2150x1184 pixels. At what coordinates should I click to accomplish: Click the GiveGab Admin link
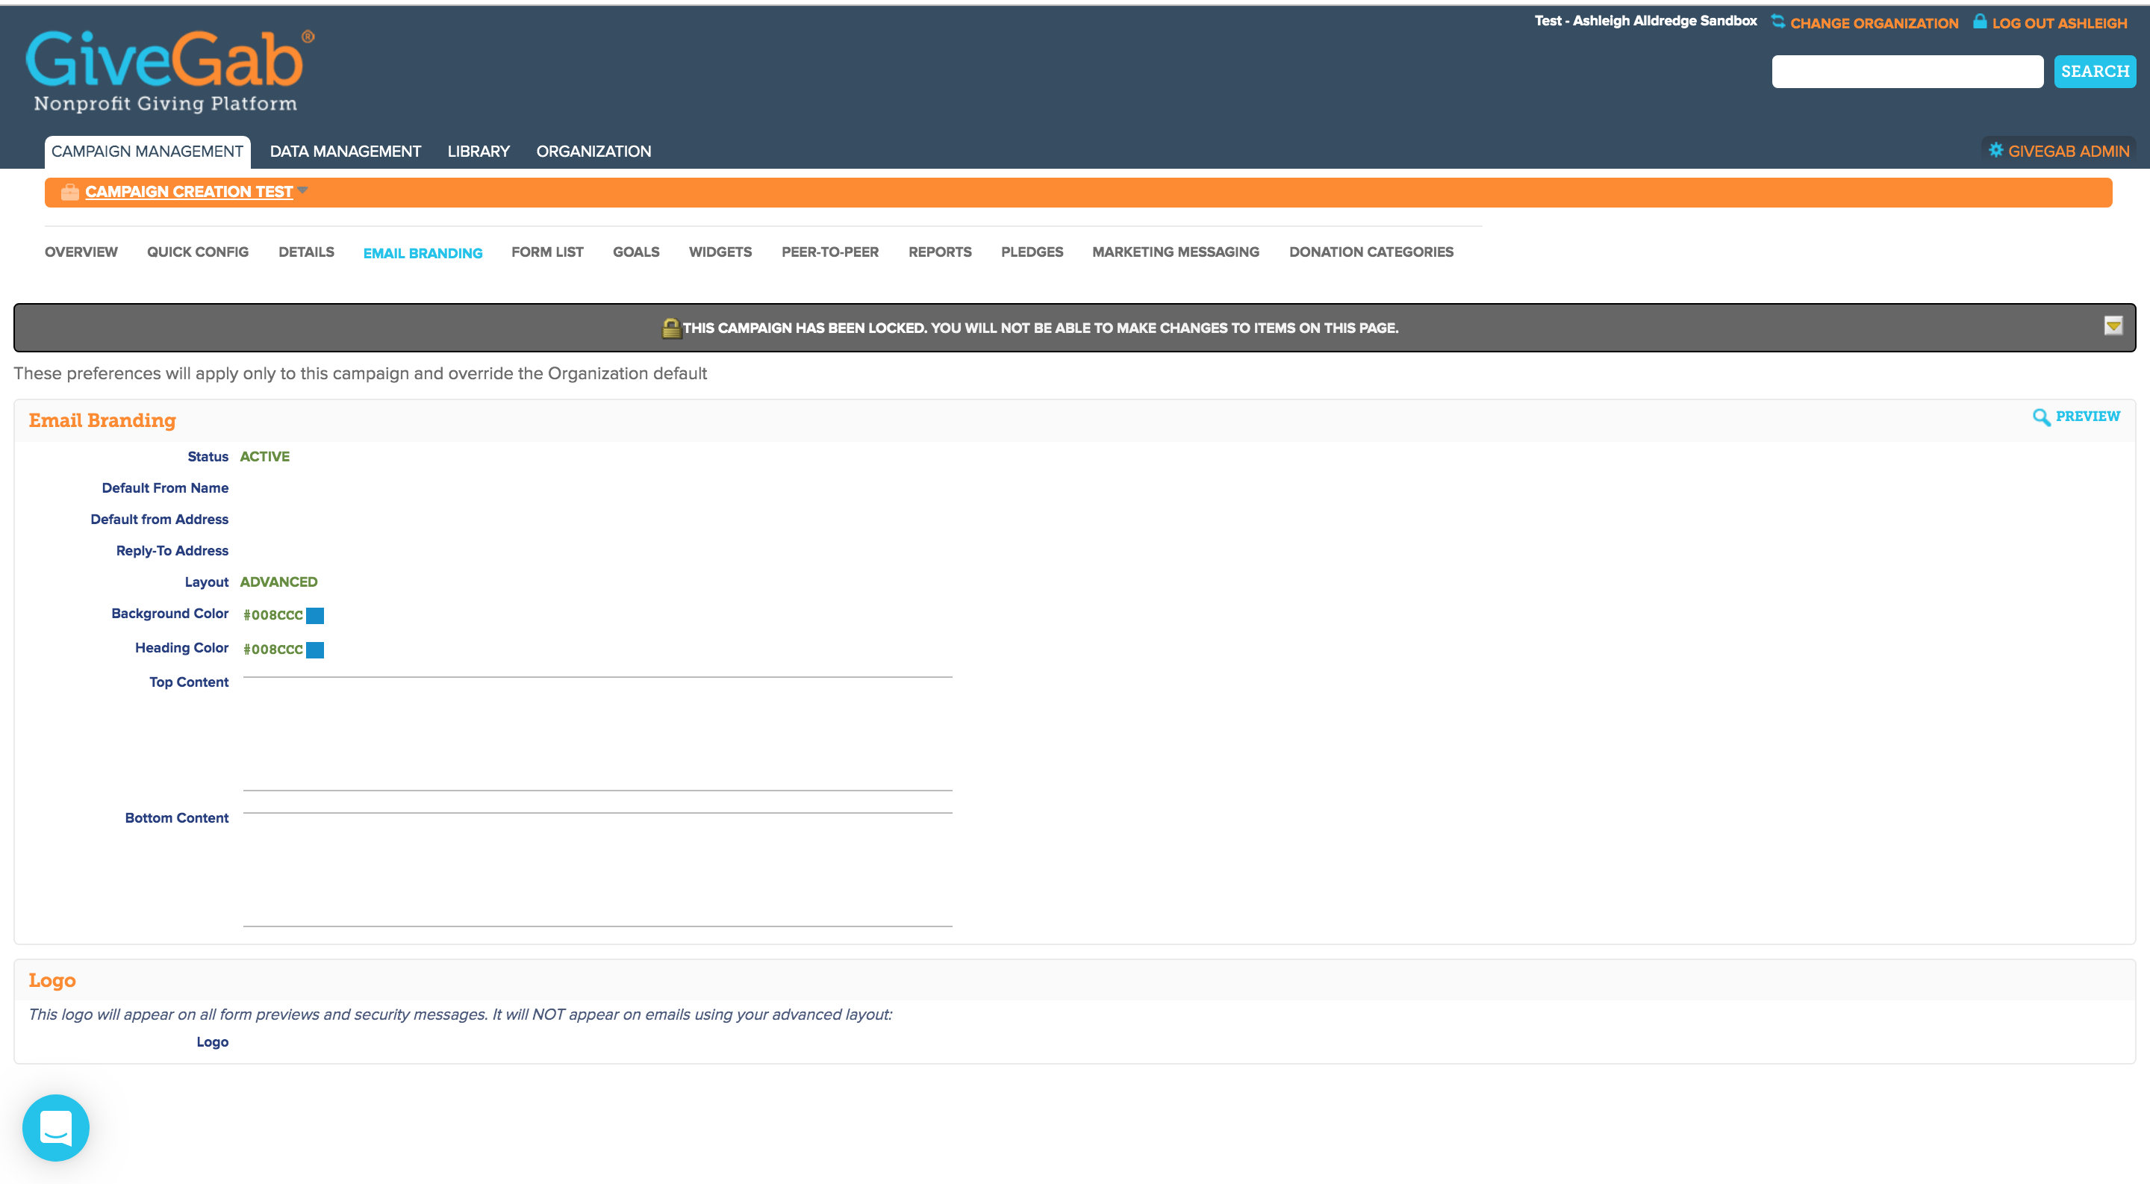(2069, 151)
